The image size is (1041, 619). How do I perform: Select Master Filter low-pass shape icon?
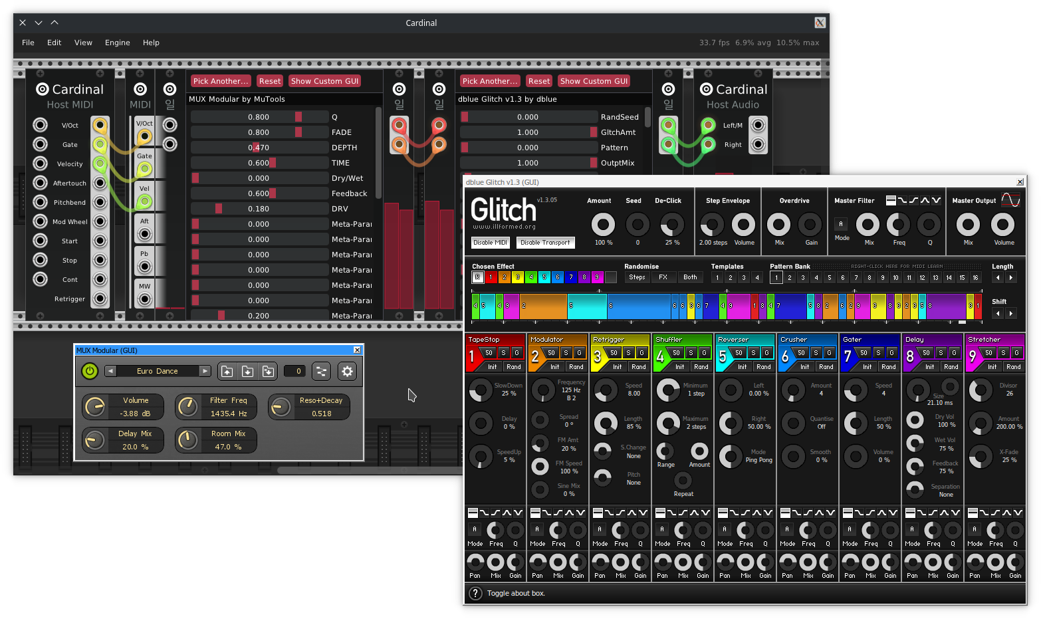pyautogui.click(x=902, y=200)
